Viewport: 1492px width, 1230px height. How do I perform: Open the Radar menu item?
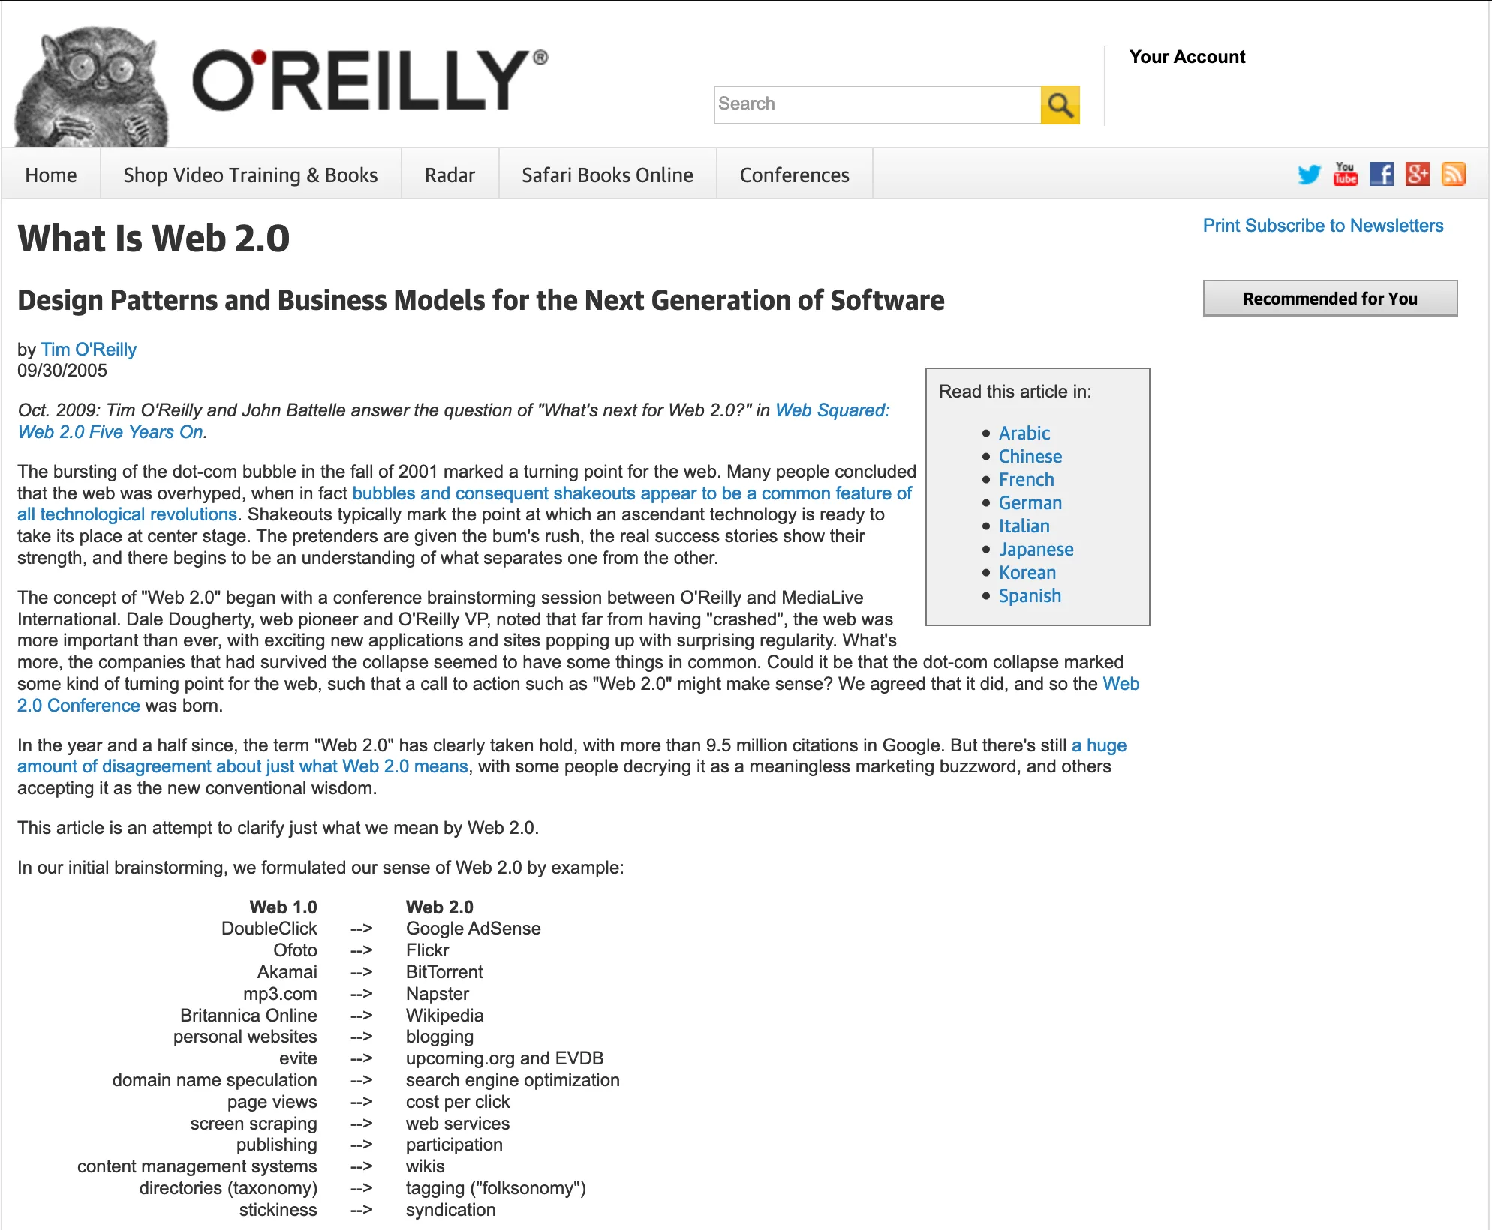click(x=450, y=175)
